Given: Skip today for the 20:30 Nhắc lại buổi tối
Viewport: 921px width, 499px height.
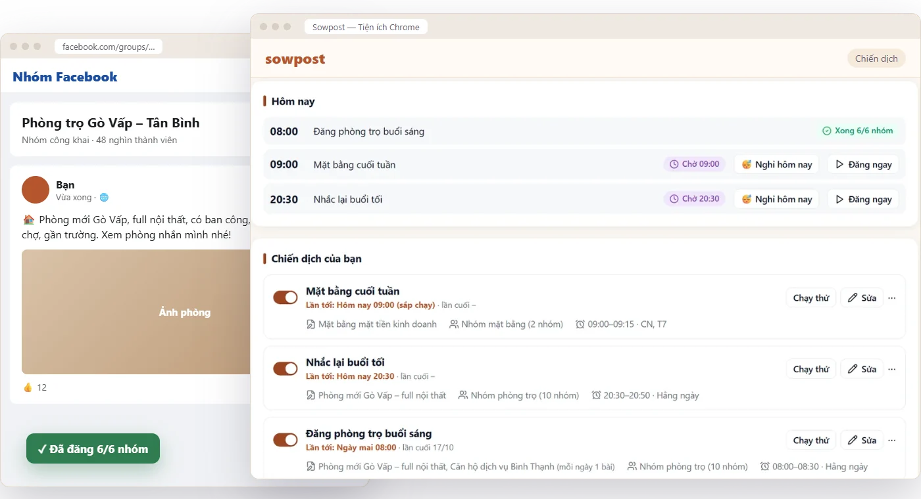Looking at the screenshot, I should tap(776, 199).
